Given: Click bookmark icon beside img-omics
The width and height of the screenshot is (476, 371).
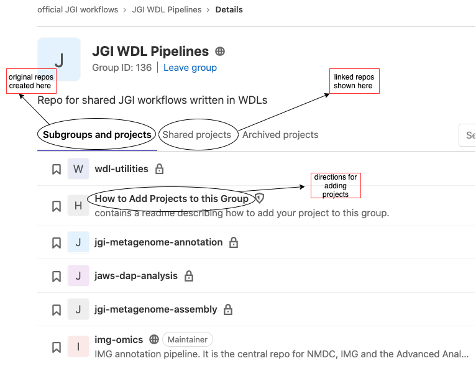Looking at the screenshot, I should [57, 347].
